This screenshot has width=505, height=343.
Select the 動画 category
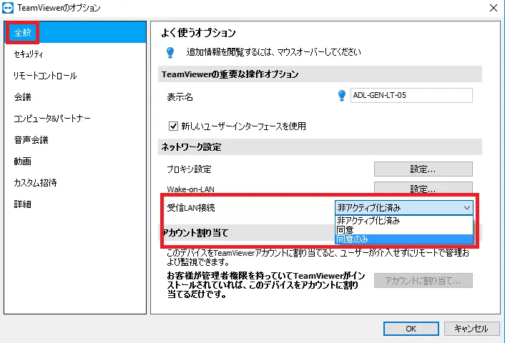pyautogui.click(x=75, y=161)
